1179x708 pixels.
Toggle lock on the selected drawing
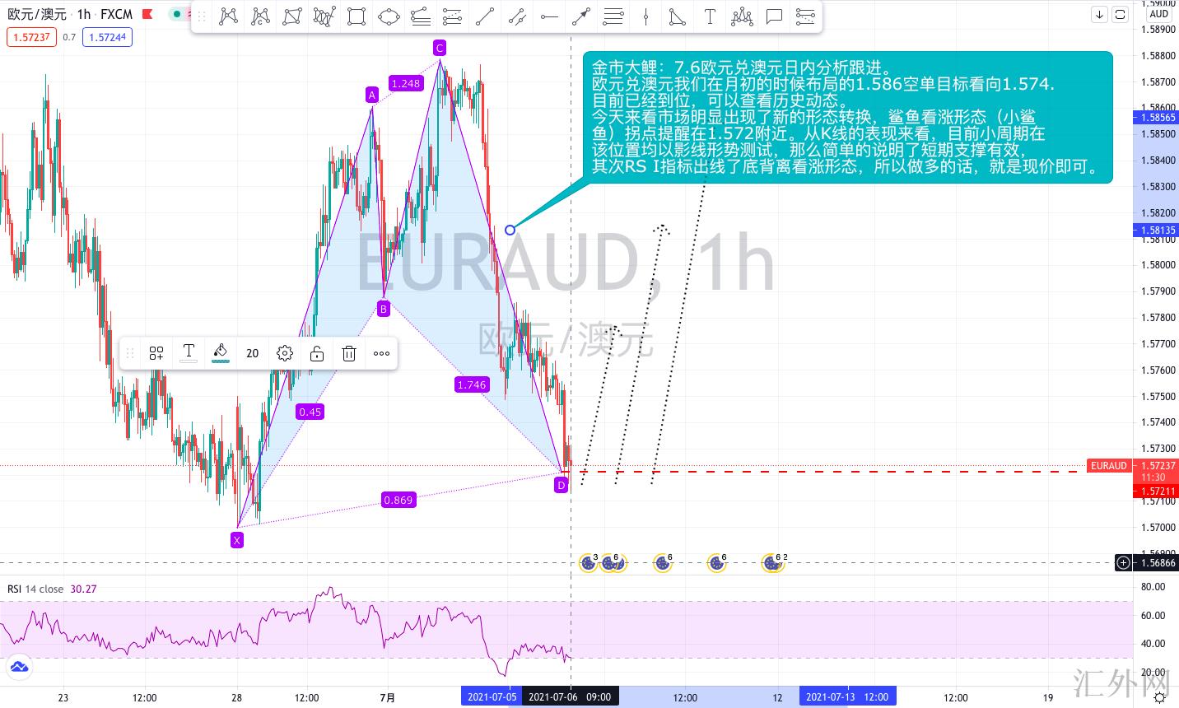pyautogui.click(x=317, y=353)
